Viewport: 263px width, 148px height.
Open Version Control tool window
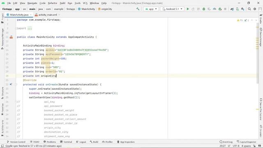(16, 142)
